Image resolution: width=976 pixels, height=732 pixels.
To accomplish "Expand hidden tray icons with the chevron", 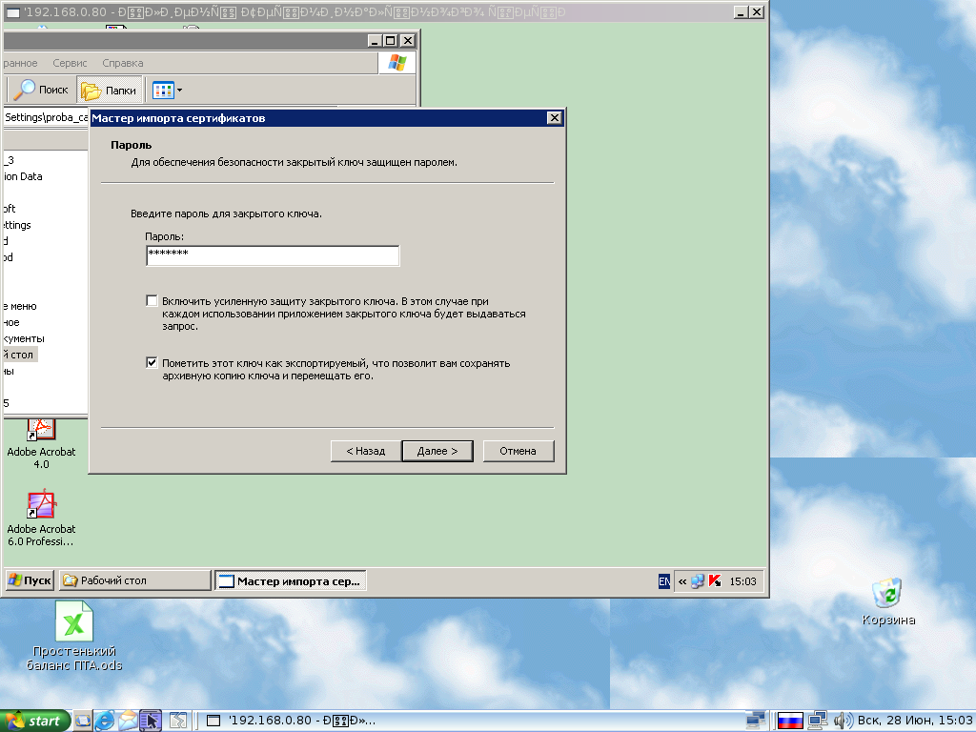I will [x=682, y=581].
